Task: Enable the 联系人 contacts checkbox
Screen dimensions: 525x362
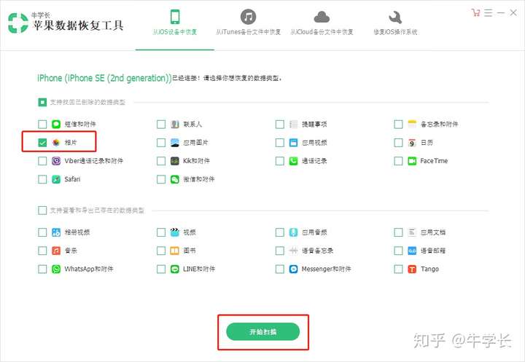Action: pyautogui.click(x=161, y=125)
